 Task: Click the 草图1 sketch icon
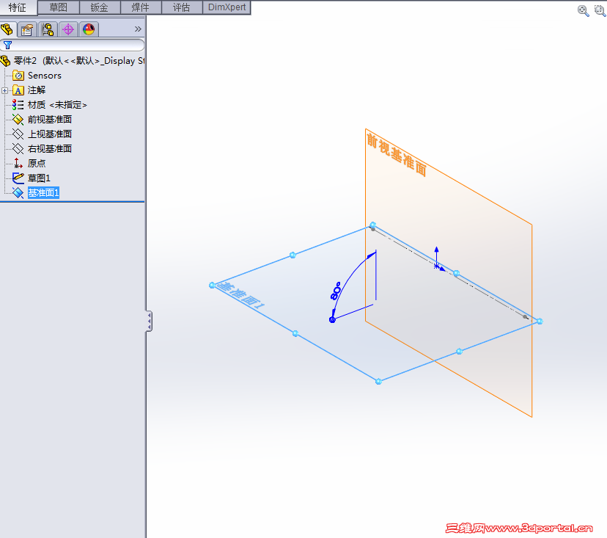[x=18, y=178]
